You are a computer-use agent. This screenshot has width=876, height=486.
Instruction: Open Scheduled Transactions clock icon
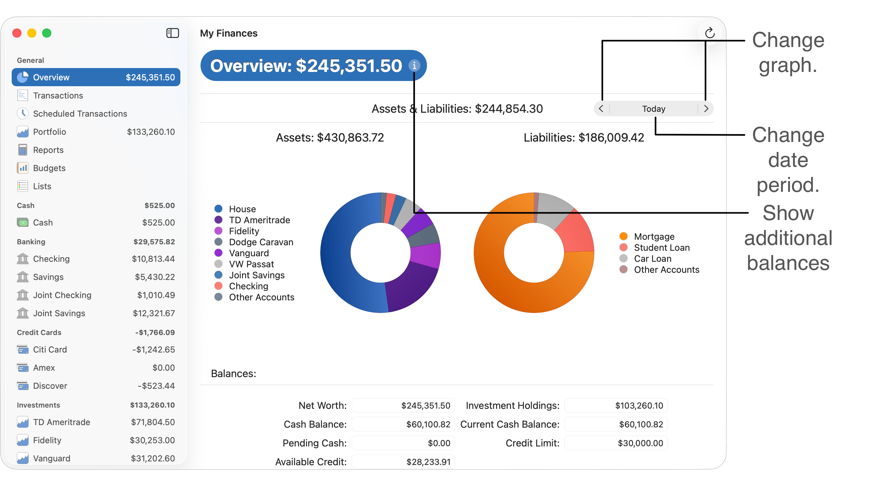(x=22, y=113)
